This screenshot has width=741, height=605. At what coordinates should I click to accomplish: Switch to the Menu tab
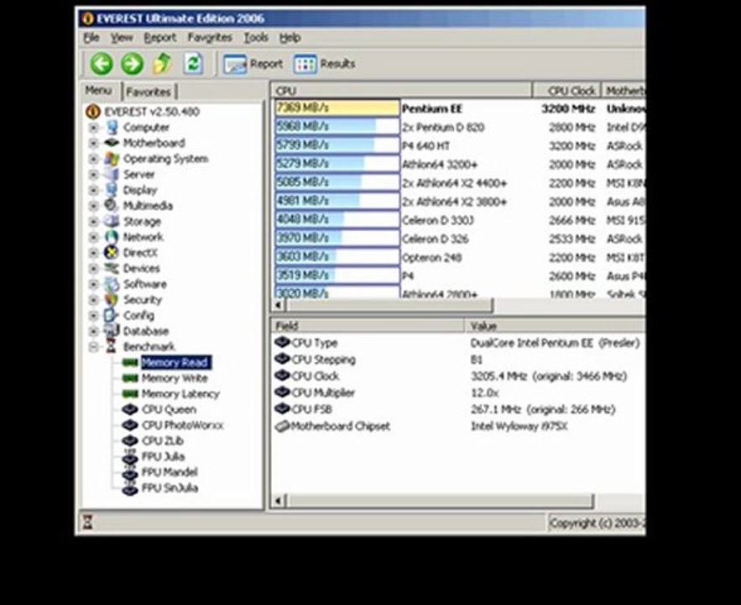98,91
